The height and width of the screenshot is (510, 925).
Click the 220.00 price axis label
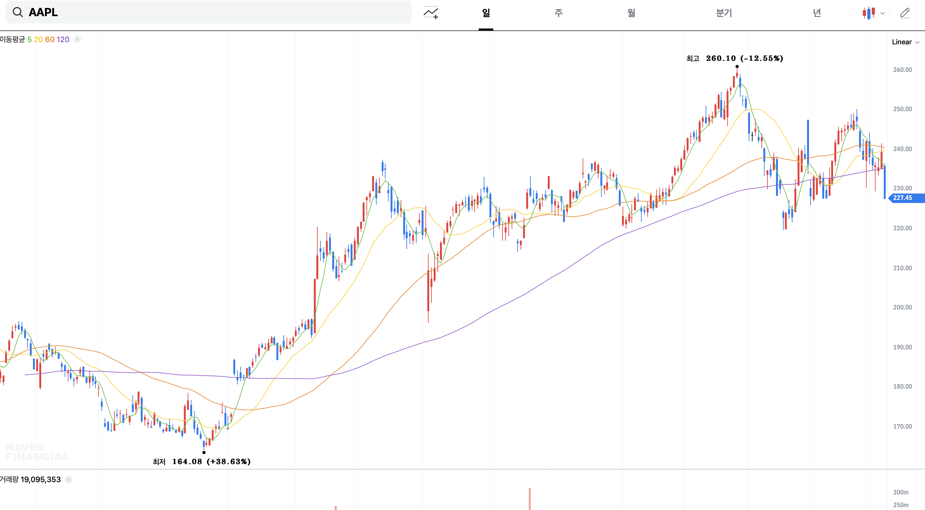[902, 228]
